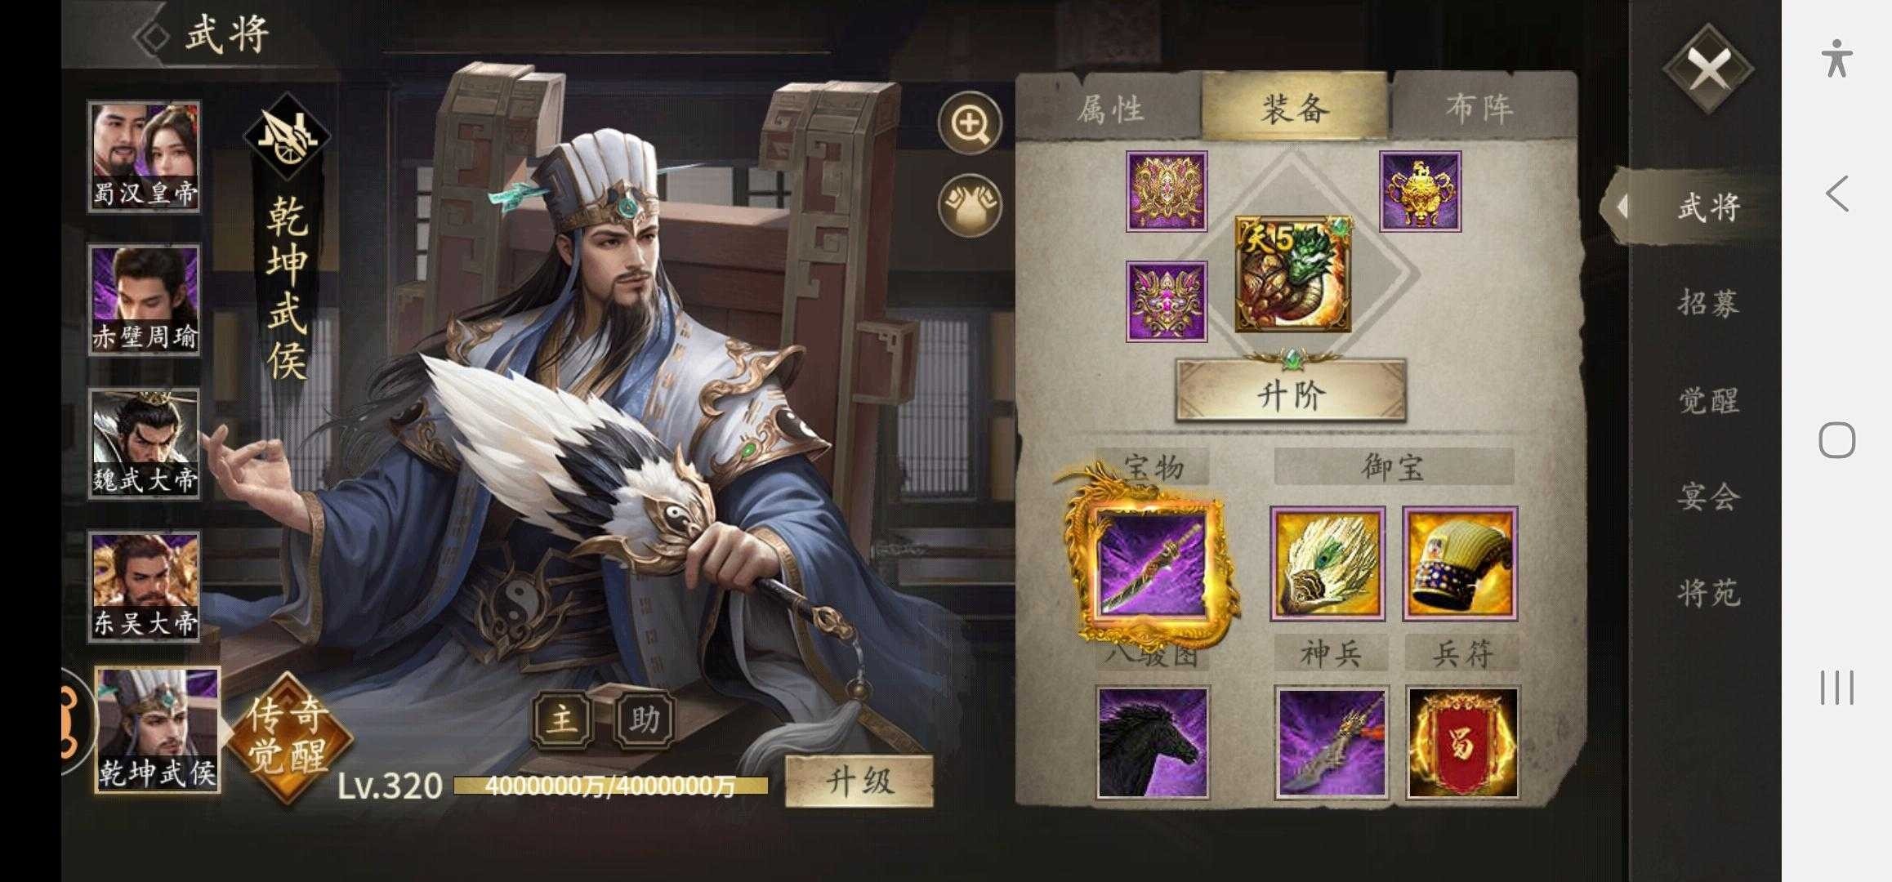
Task: Switch to the 属性 tab
Action: click(x=1109, y=107)
